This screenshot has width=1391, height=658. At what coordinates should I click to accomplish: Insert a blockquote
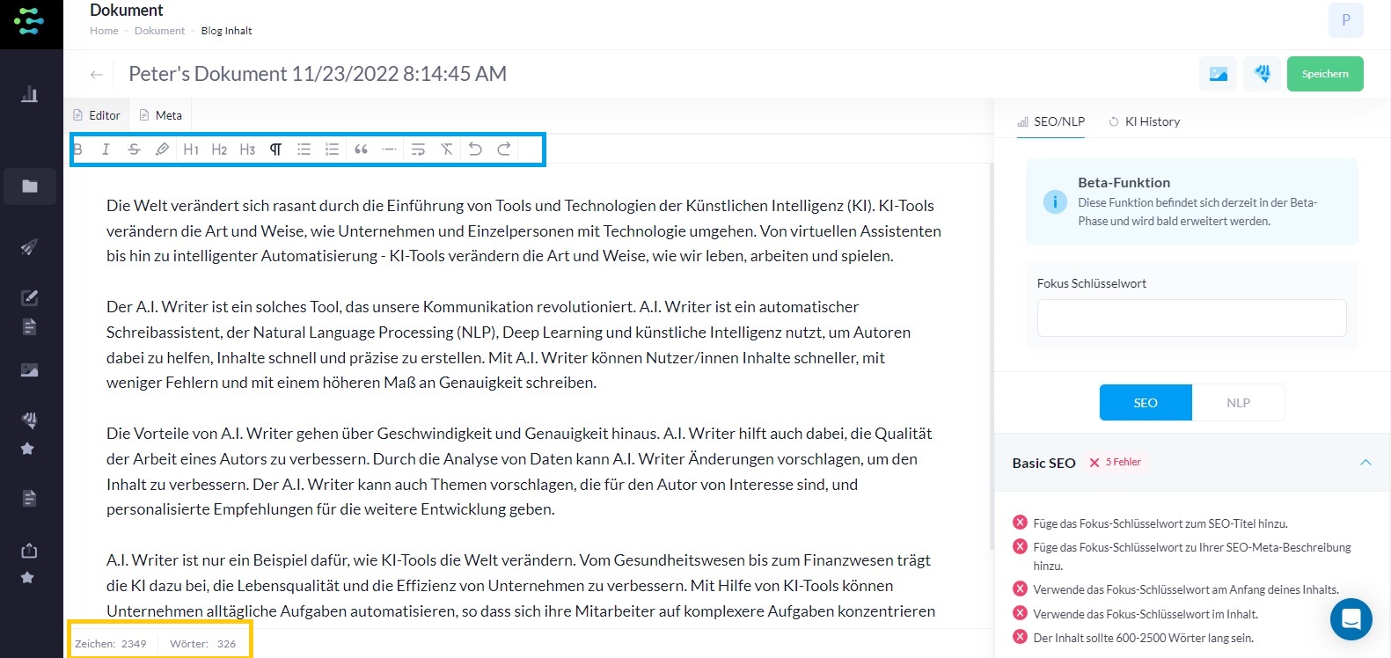pos(361,150)
